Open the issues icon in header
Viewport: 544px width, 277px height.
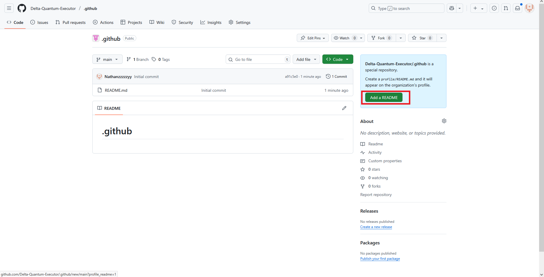494,8
